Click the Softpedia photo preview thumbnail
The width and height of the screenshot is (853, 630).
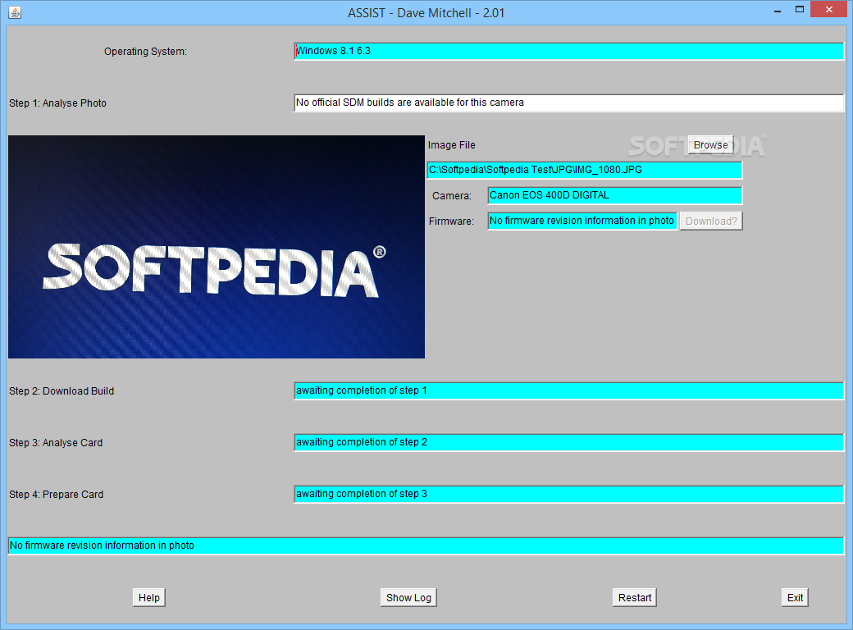[x=217, y=247]
